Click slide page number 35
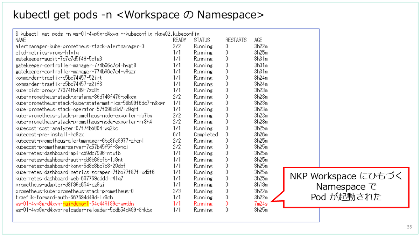The height and width of the screenshot is (236, 420). (409, 226)
